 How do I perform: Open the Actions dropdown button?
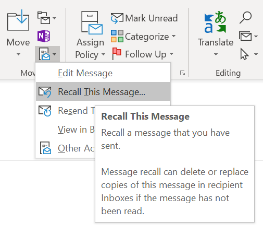click(x=47, y=54)
